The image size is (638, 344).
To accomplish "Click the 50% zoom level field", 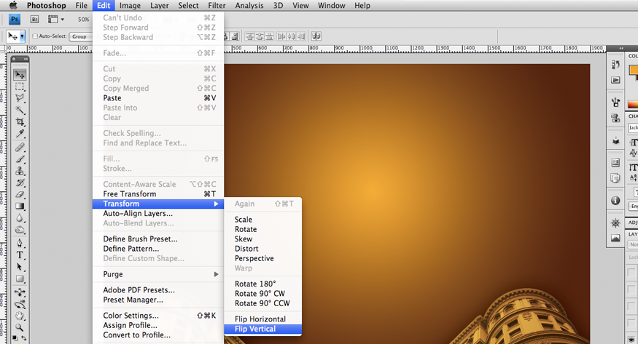I will click(83, 20).
